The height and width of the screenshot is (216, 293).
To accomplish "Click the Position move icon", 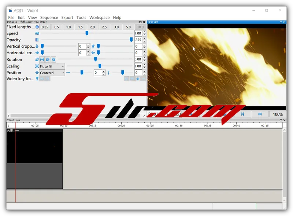I will tap(37, 73).
